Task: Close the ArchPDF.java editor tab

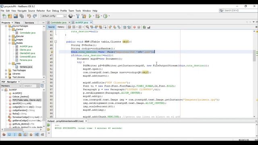Action: (91, 23)
